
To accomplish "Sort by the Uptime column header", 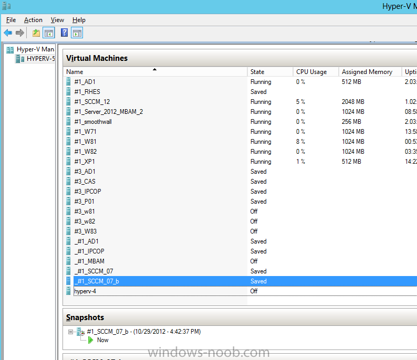I will coord(410,72).
